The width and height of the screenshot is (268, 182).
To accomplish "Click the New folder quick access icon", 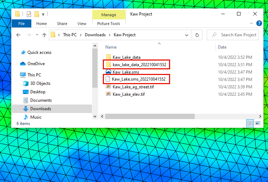I will 37,14.
